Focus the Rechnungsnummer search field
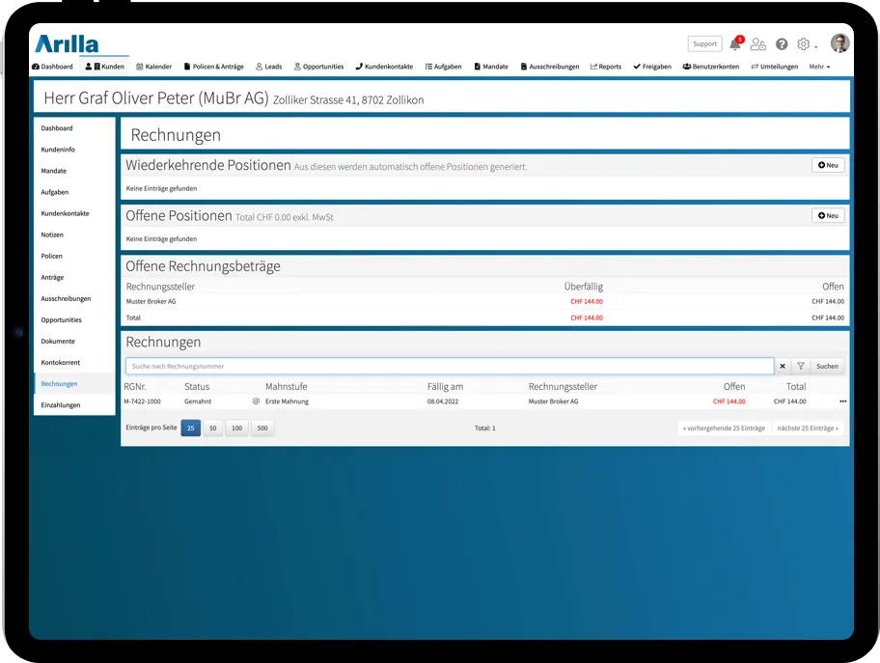Image resolution: width=880 pixels, height=663 pixels. [450, 366]
